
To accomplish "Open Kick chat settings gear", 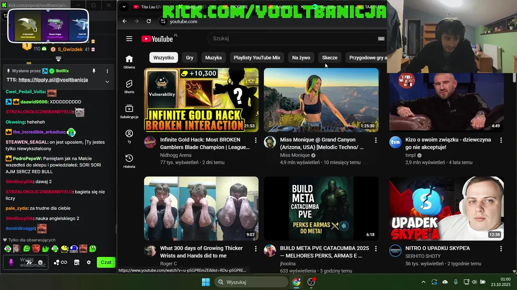I will point(89,262).
